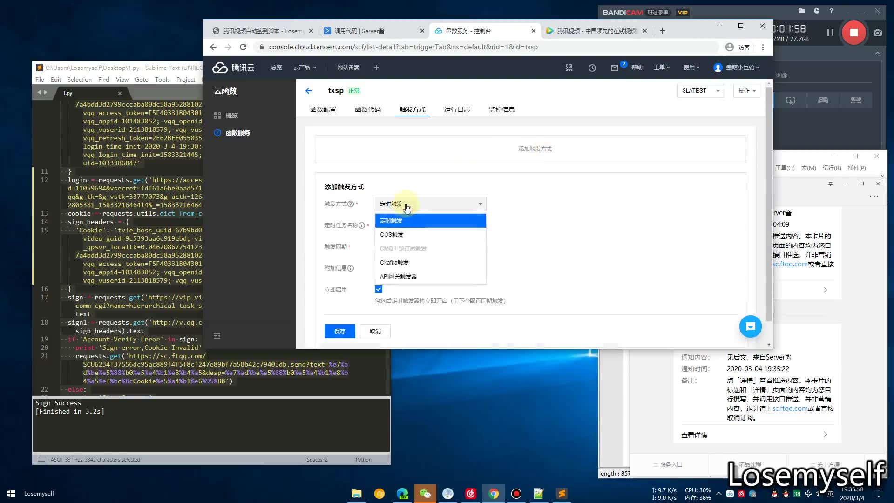
Task: Open Chrome from the Windows taskbar
Action: [494, 494]
